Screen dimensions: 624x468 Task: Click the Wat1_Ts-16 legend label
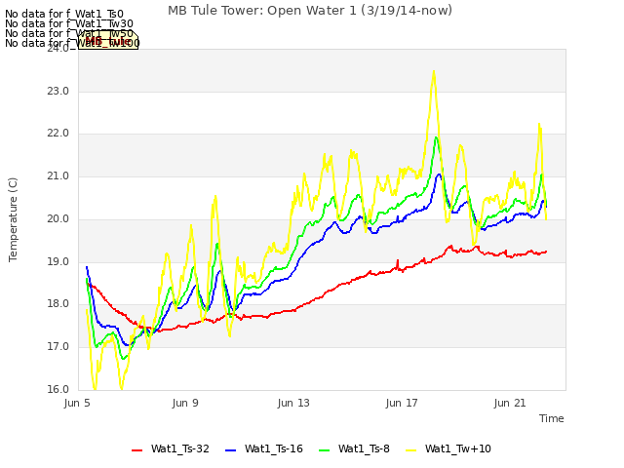tap(274, 448)
